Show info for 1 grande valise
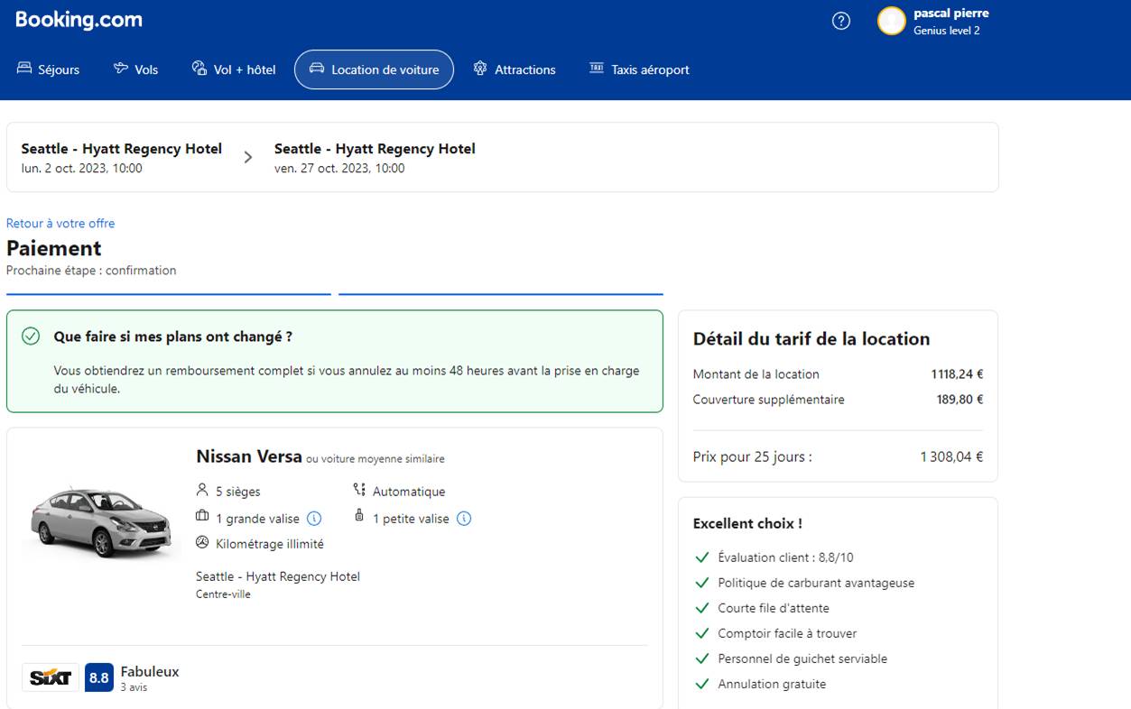The image size is (1131, 709). pyautogui.click(x=314, y=519)
